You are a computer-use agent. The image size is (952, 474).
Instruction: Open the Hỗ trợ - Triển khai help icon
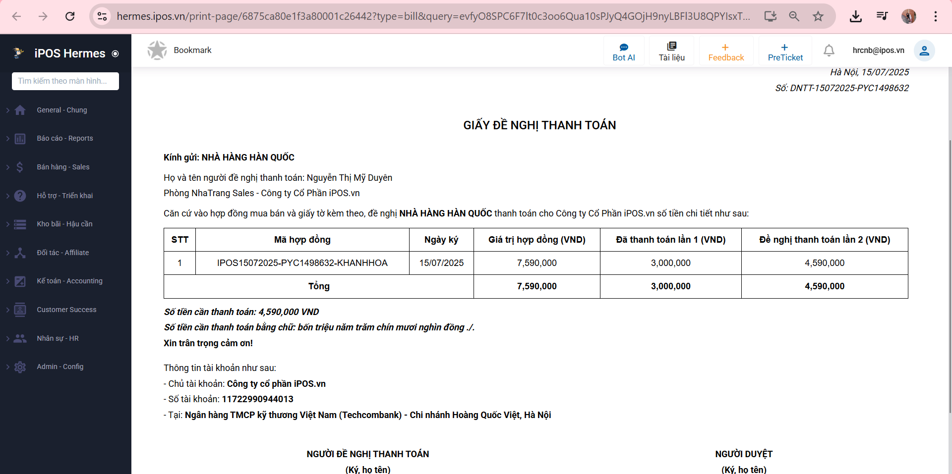point(20,196)
